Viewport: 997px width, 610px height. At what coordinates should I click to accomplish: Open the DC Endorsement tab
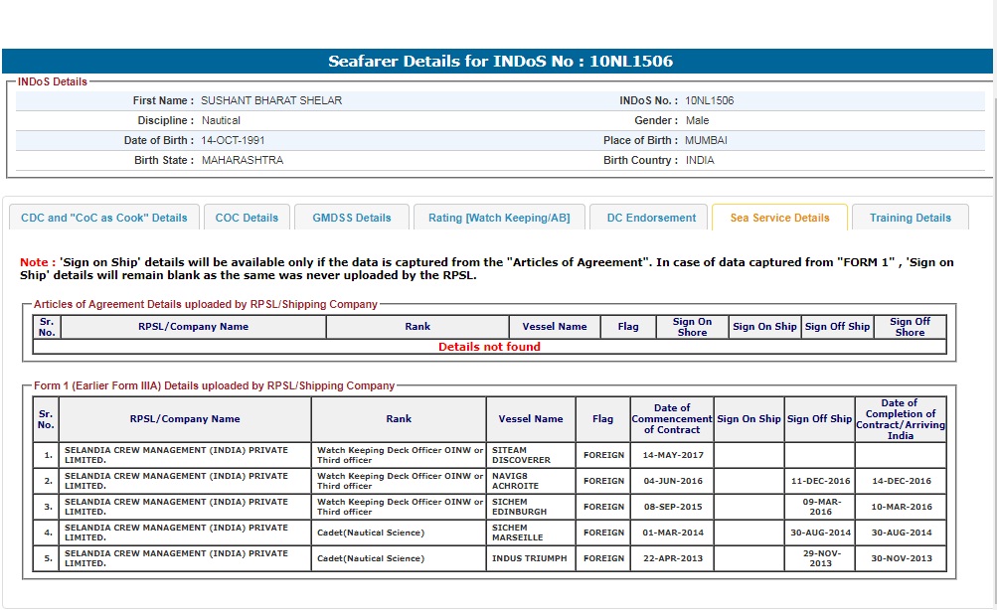coord(651,218)
